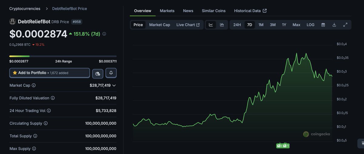
Task: Click the 24h Range progress bar
Action: (x=63, y=56)
